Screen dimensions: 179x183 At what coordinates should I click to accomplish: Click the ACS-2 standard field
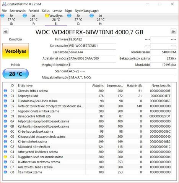[x=122, y=71]
